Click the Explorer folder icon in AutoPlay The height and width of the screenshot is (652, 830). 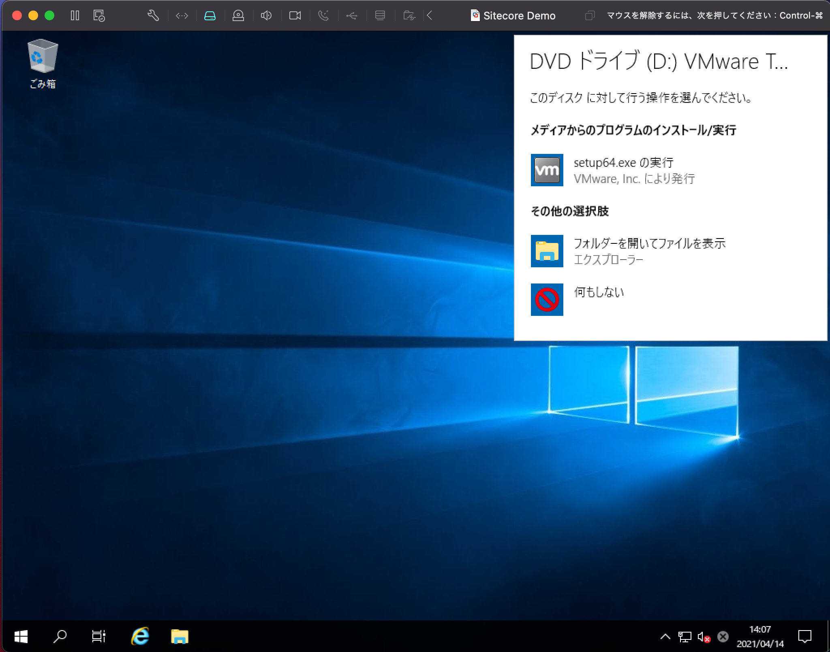click(x=547, y=251)
